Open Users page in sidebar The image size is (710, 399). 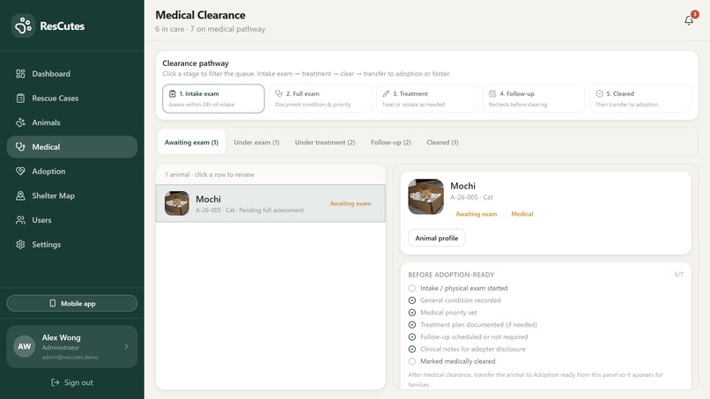click(72, 220)
